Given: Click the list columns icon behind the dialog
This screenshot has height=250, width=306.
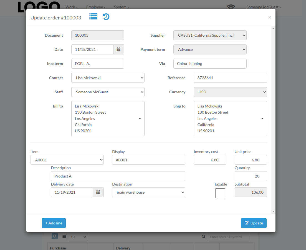Looking at the screenshot, I should click(64, 236).
